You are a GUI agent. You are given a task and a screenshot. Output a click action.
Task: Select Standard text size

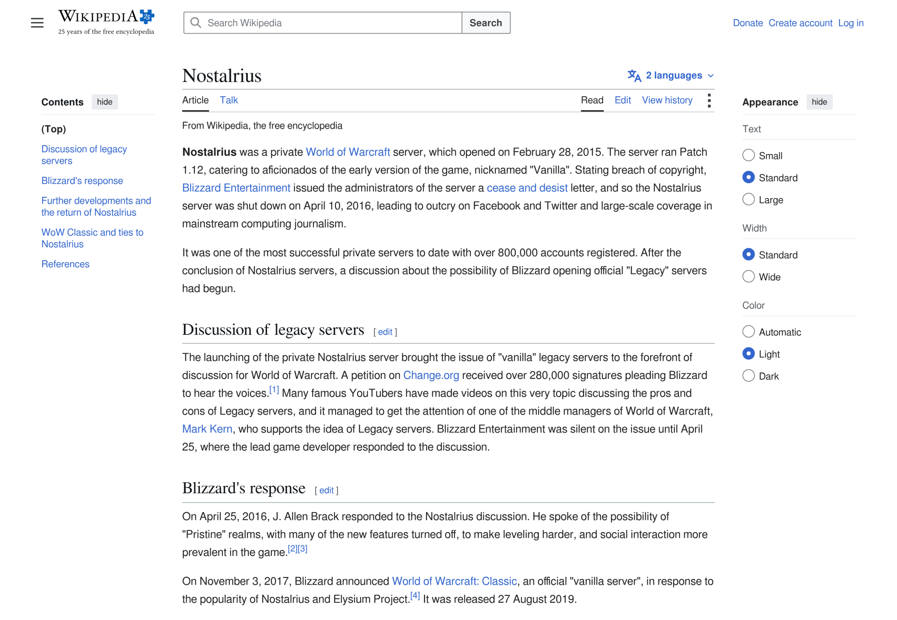pos(748,177)
